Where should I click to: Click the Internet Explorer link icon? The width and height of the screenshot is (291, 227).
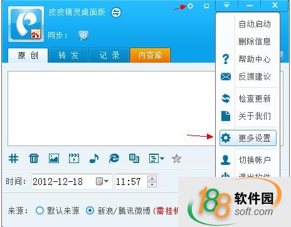[x=114, y=158]
